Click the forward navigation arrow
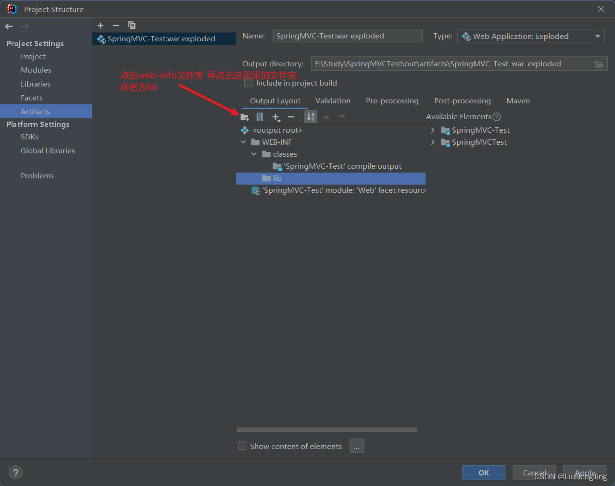Viewport: 615px width, 486px height. click(25, 26)
